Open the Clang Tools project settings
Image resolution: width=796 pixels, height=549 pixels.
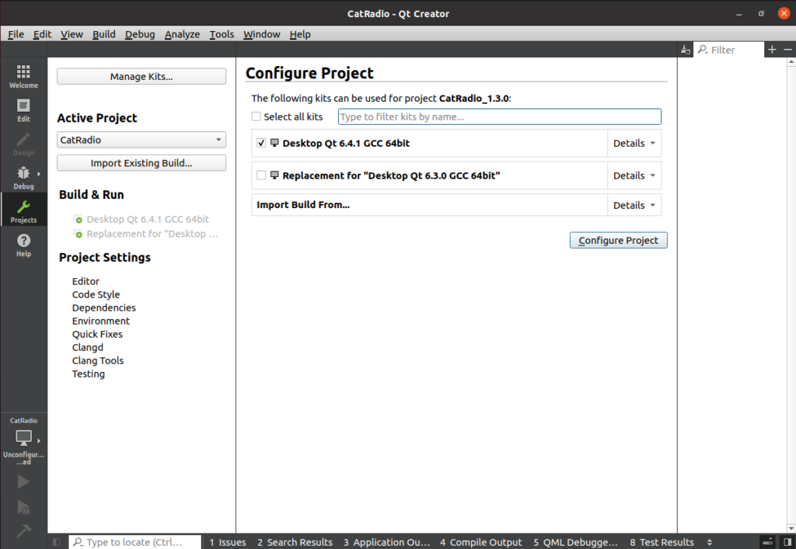coord(97,360)
